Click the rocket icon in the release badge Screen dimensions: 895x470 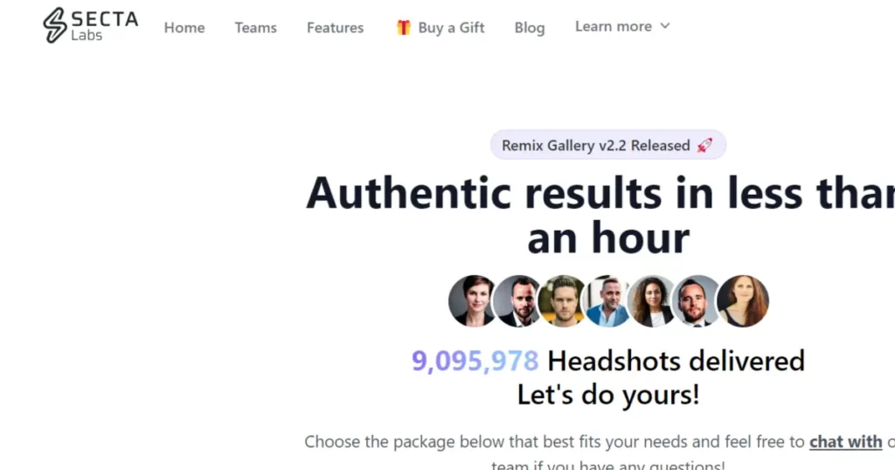[x=705, y=145]
